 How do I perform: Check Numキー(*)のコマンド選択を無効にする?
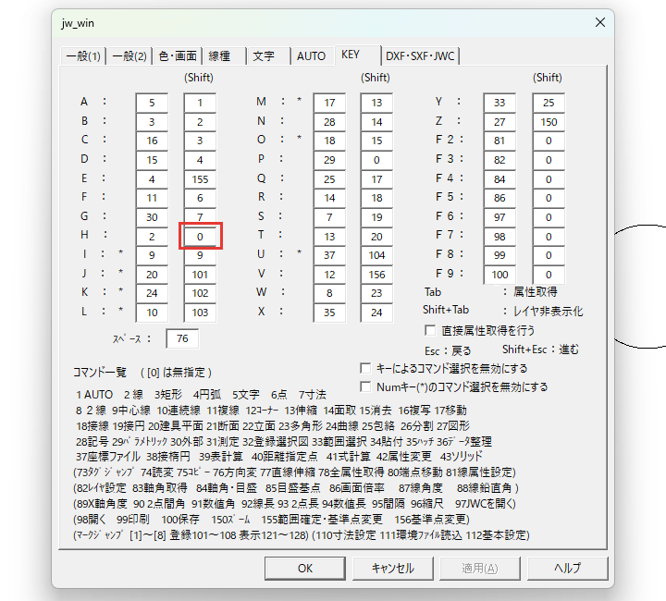pos(365,386)
